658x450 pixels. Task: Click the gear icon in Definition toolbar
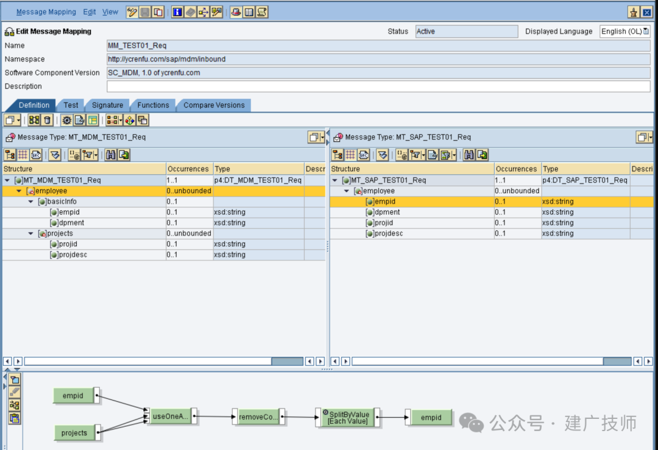coord(66,120)
